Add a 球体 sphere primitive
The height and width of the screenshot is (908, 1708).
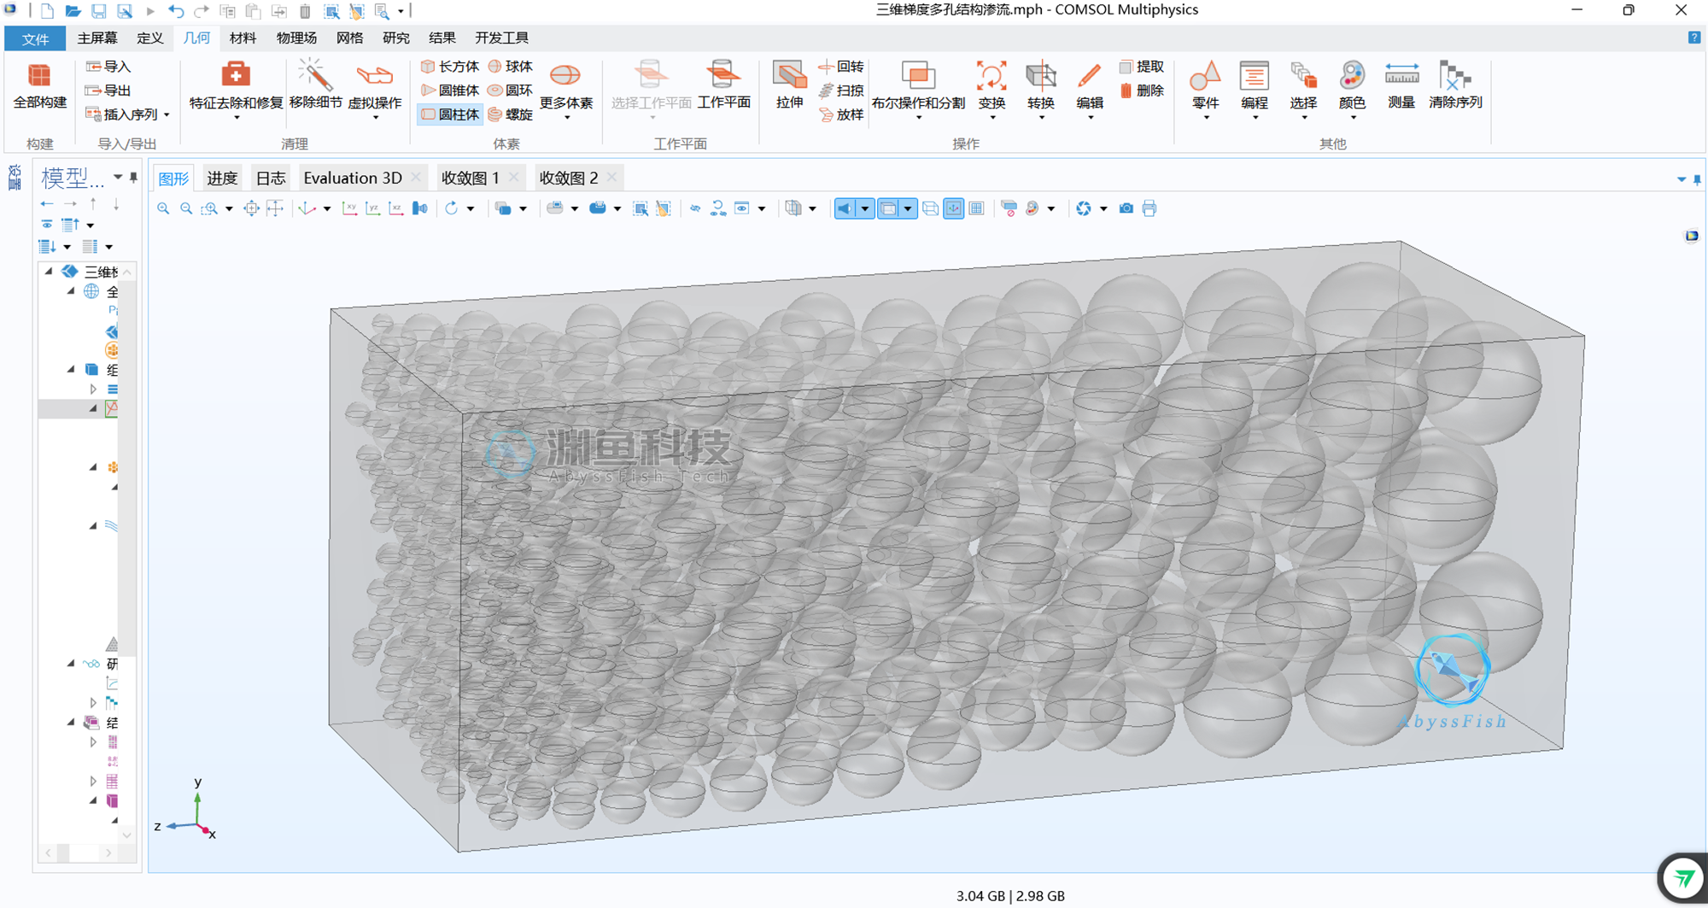tap(511, 67)
